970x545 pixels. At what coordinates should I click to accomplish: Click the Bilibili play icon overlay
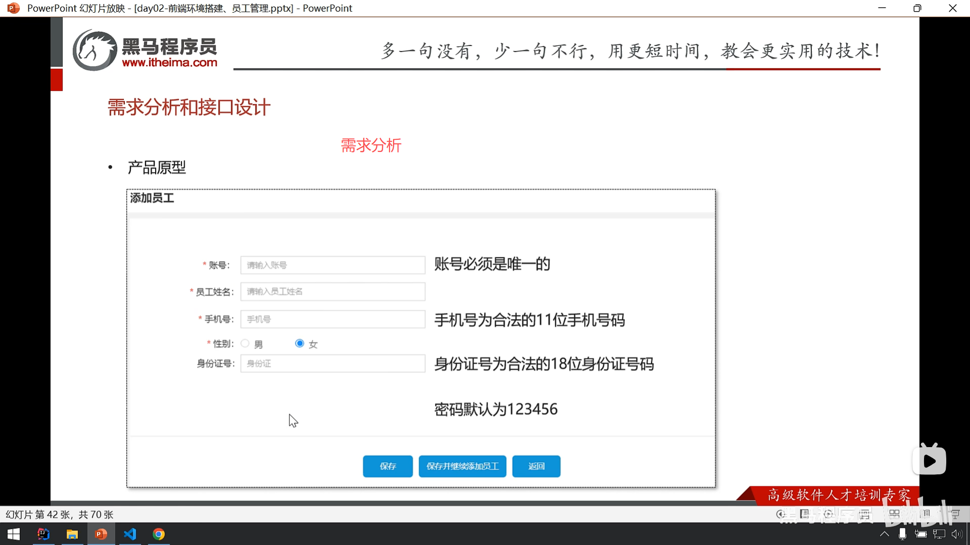pos(929,460)
